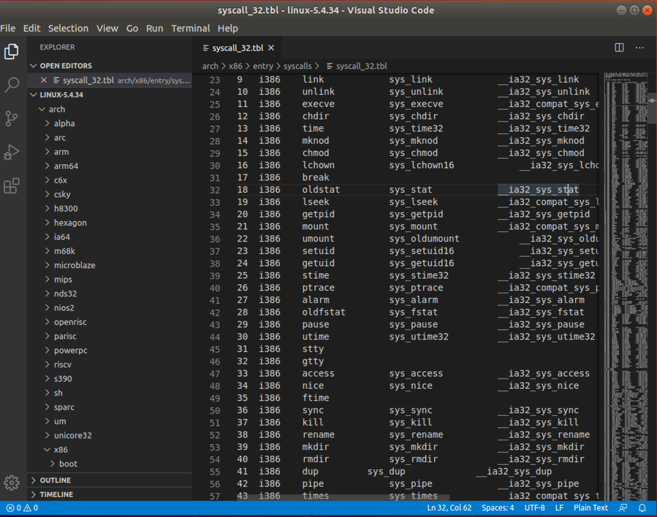
Task: Open the Extensions view
Action: (x=12, y=186)
